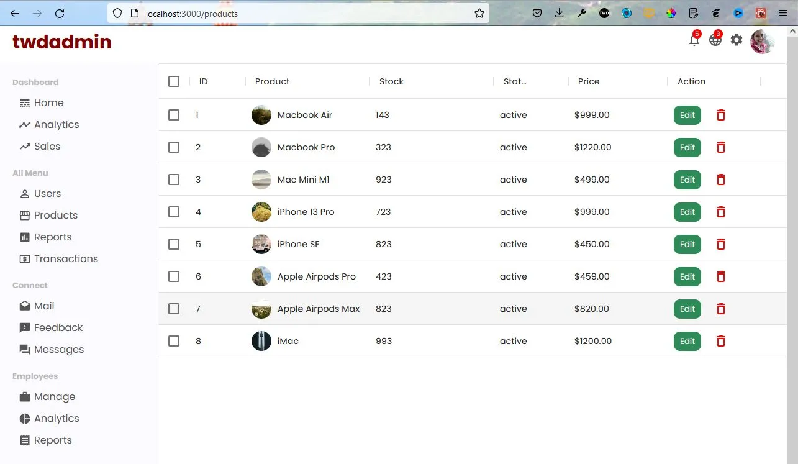Open Mail in the sidebar

[x=37, y=306]
